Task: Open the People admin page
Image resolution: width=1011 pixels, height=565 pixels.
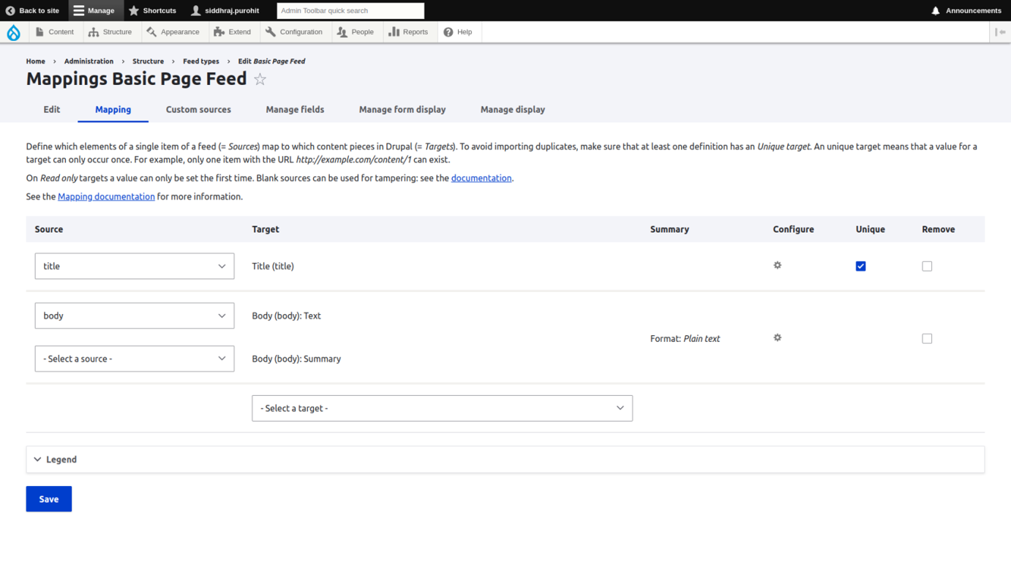Action: (356, 31)
